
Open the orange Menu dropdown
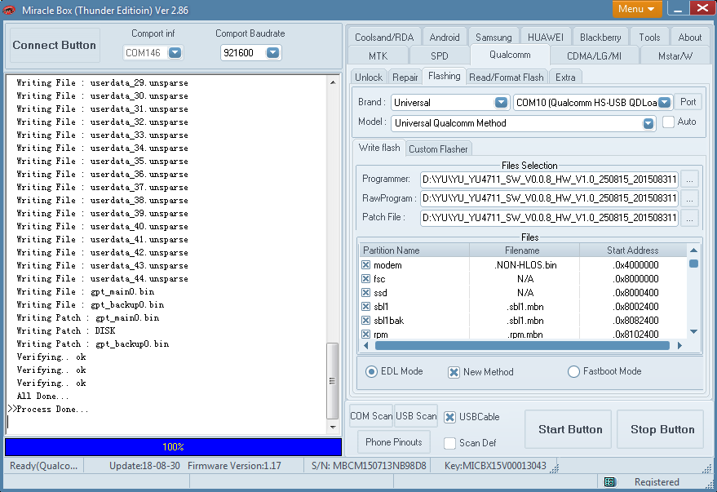point(636,9)
